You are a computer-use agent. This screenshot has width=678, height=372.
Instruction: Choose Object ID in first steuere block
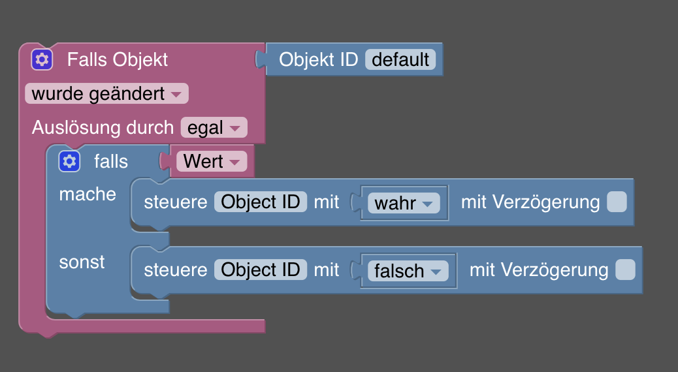click(261, 202)
